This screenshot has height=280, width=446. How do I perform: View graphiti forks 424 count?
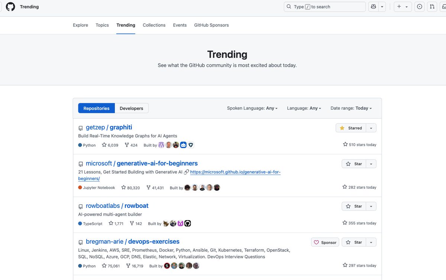(131, 145)
